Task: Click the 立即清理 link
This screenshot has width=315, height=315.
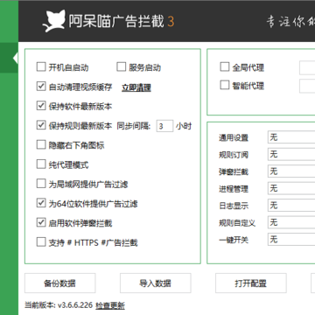Action: click(136, 87)
